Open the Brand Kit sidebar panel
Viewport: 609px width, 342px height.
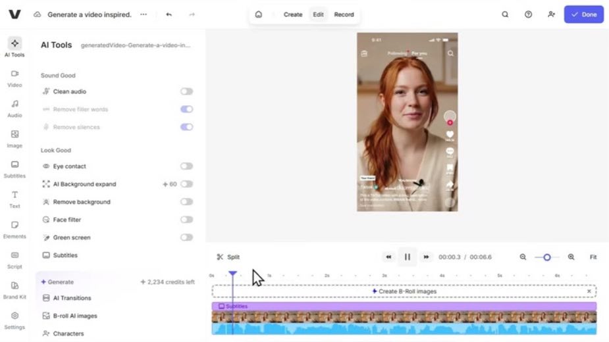[14, 291]
